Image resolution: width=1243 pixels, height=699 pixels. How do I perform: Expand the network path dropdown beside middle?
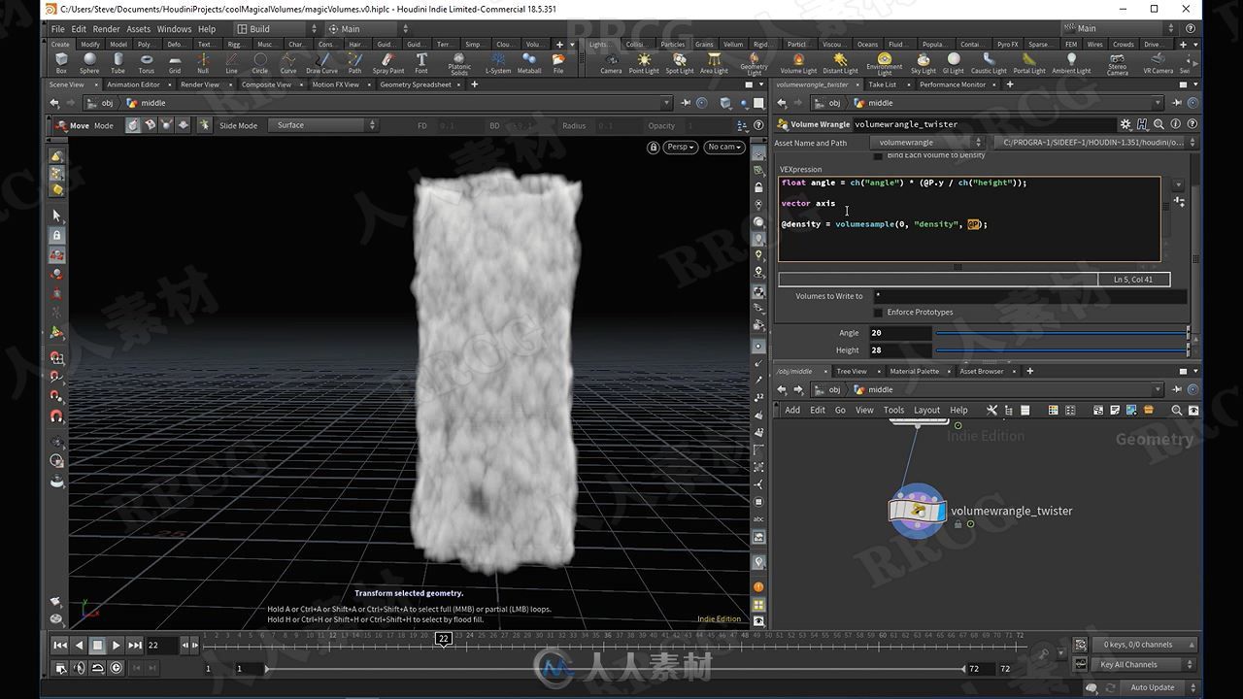(1157, 390)
